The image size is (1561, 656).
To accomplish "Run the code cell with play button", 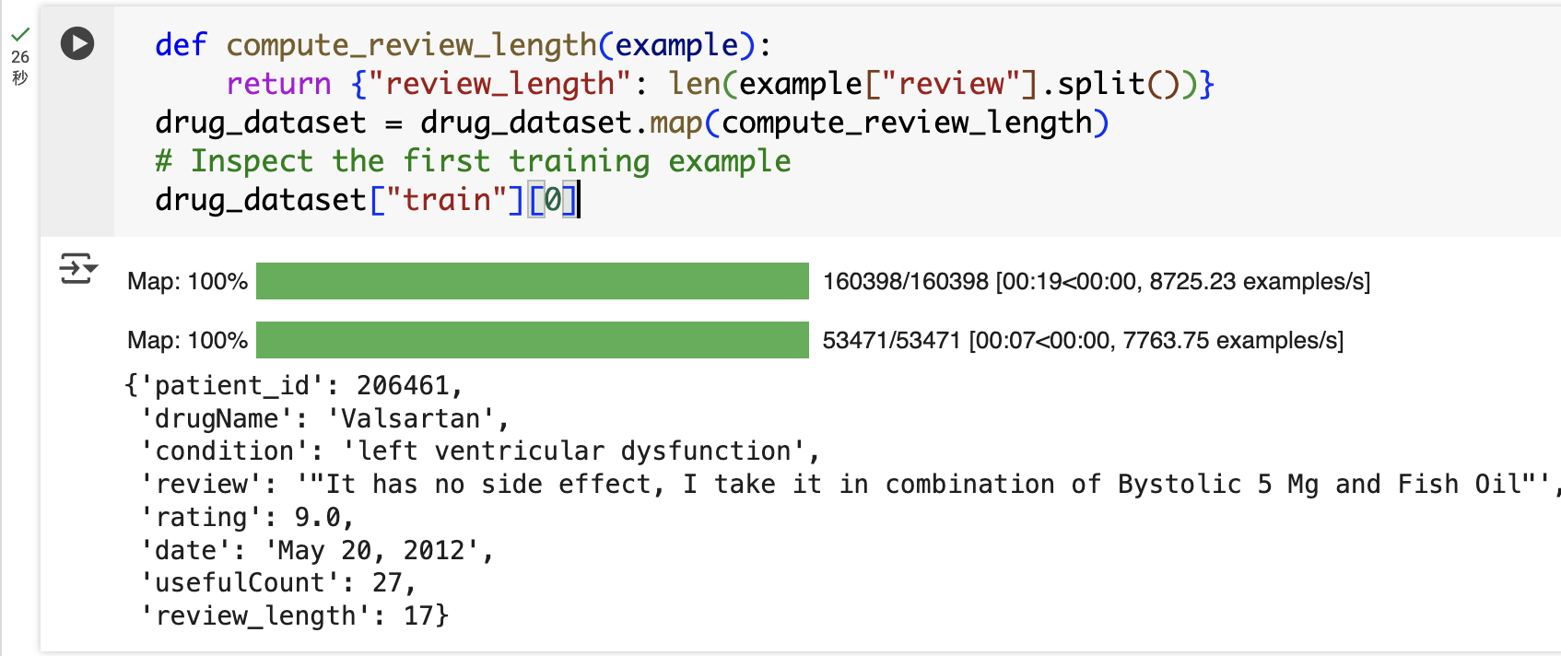I will click(x=77, y=43).
